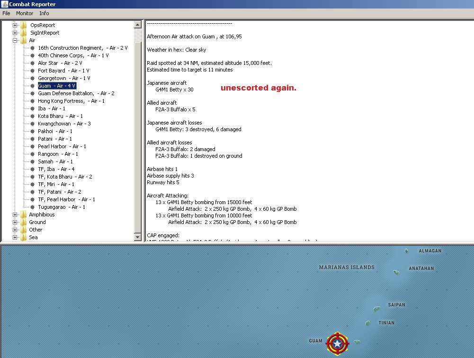Click the Anatahan label on the map
Image resolution: width=474 pixels, height=358 pixels.
[x=421, y=268]
